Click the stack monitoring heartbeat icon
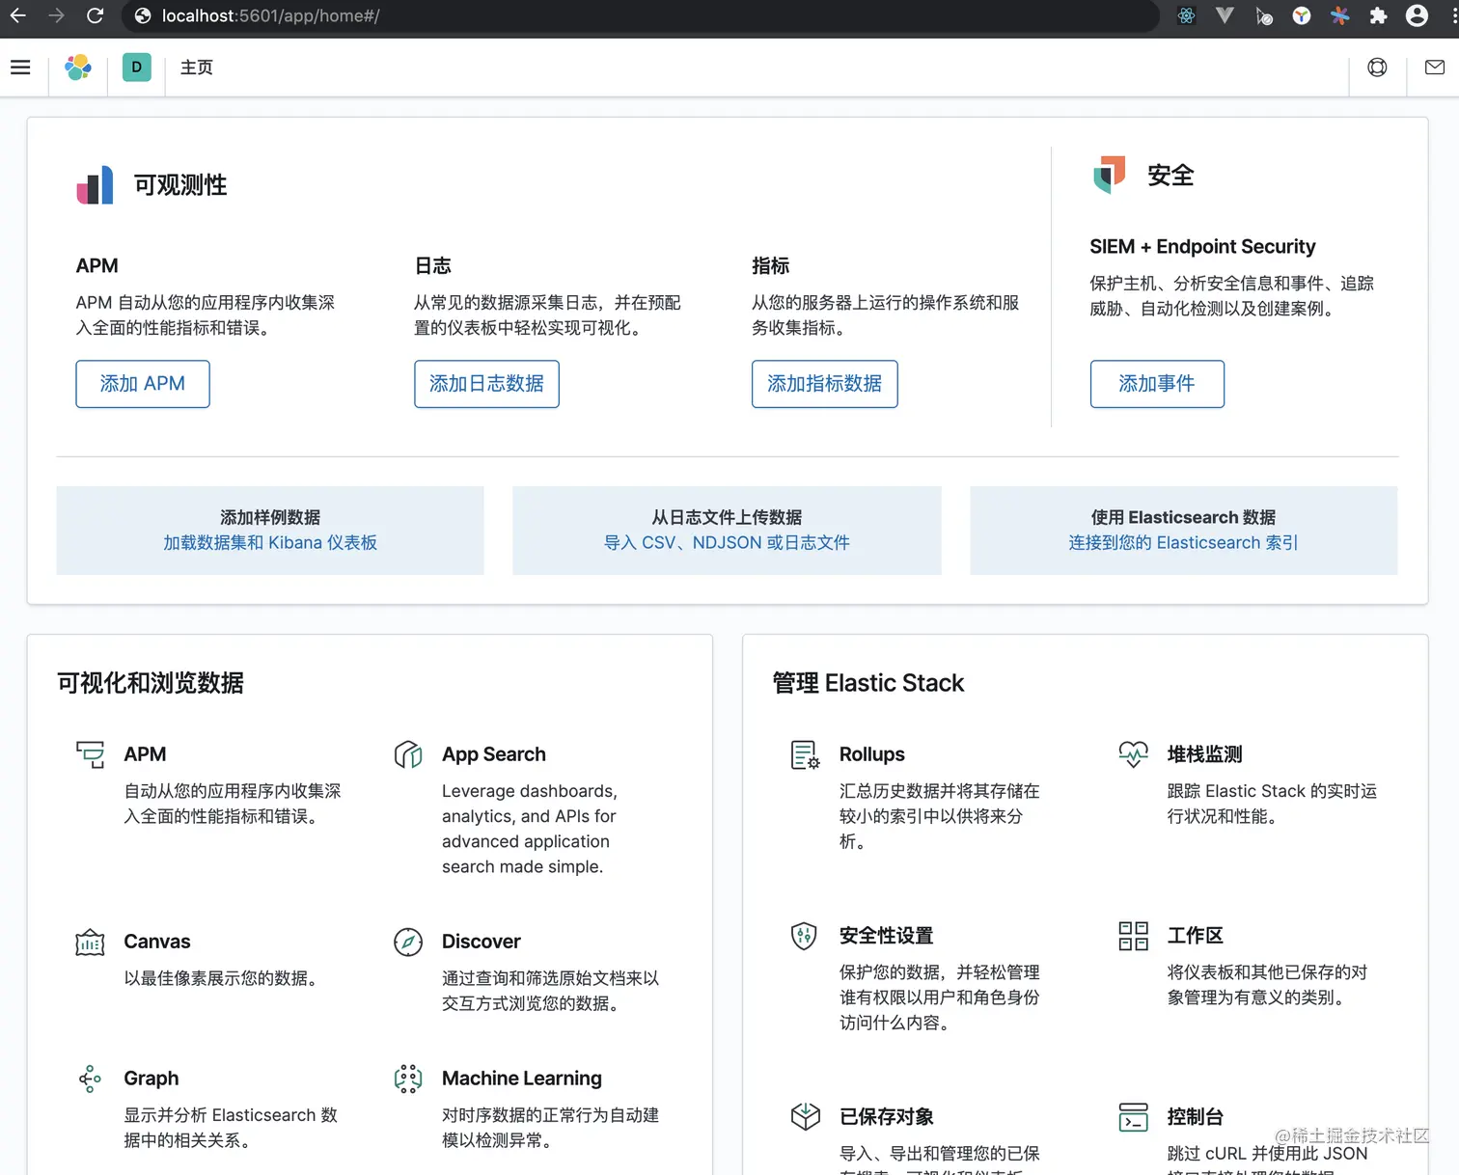Viewport: 1459px width, 1175px height. [1133, 754]
